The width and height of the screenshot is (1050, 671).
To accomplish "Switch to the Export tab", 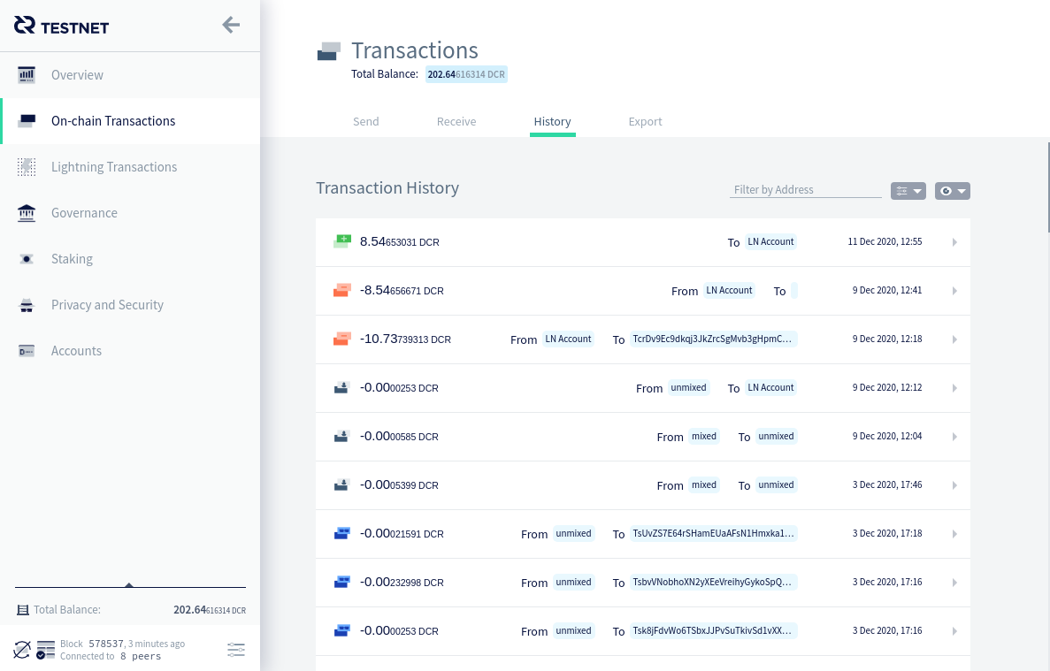I will (646, 122).
